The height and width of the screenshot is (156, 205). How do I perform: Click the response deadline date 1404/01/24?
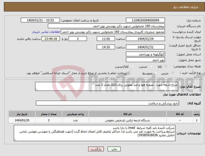[145, 39]
